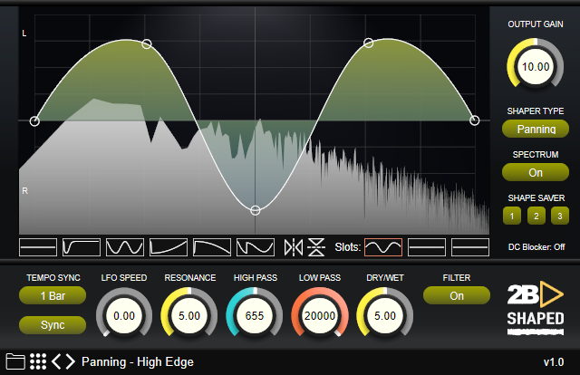Click Shape Saver slot 2
Screen dimensions: 580x375
click(x=536, y=216)
